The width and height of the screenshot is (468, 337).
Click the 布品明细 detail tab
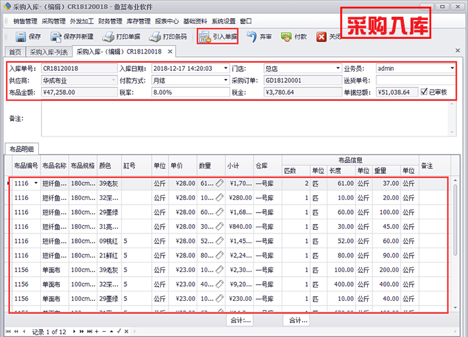point(21,148)
